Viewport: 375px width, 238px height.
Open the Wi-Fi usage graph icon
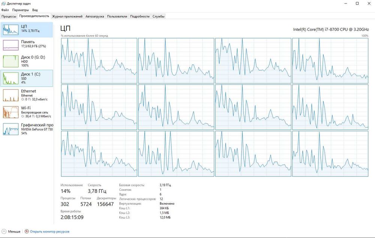coord(11,112)
